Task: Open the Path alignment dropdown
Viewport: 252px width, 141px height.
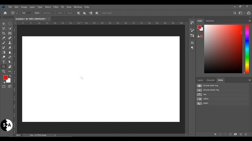Action: pos(84,13)
